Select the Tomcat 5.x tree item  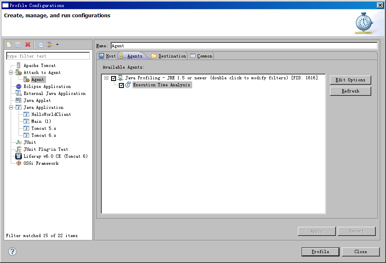pyautogui.click(x=44, y=128)
